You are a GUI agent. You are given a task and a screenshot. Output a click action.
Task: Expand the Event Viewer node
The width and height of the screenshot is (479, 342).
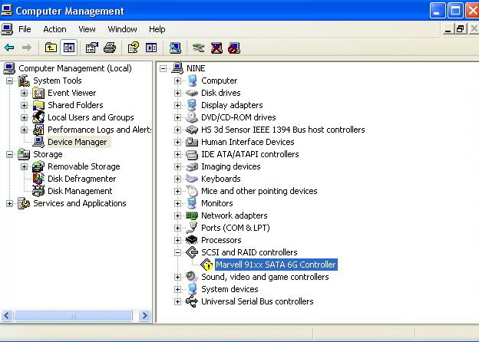[24, 93]
